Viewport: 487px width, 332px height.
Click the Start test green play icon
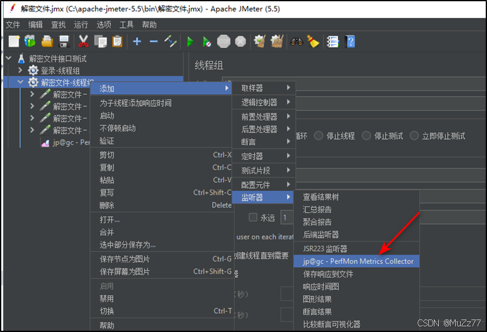point(190,42)
